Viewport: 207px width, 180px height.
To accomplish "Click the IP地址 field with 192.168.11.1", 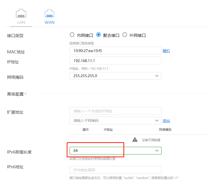I will coord(115,61).
